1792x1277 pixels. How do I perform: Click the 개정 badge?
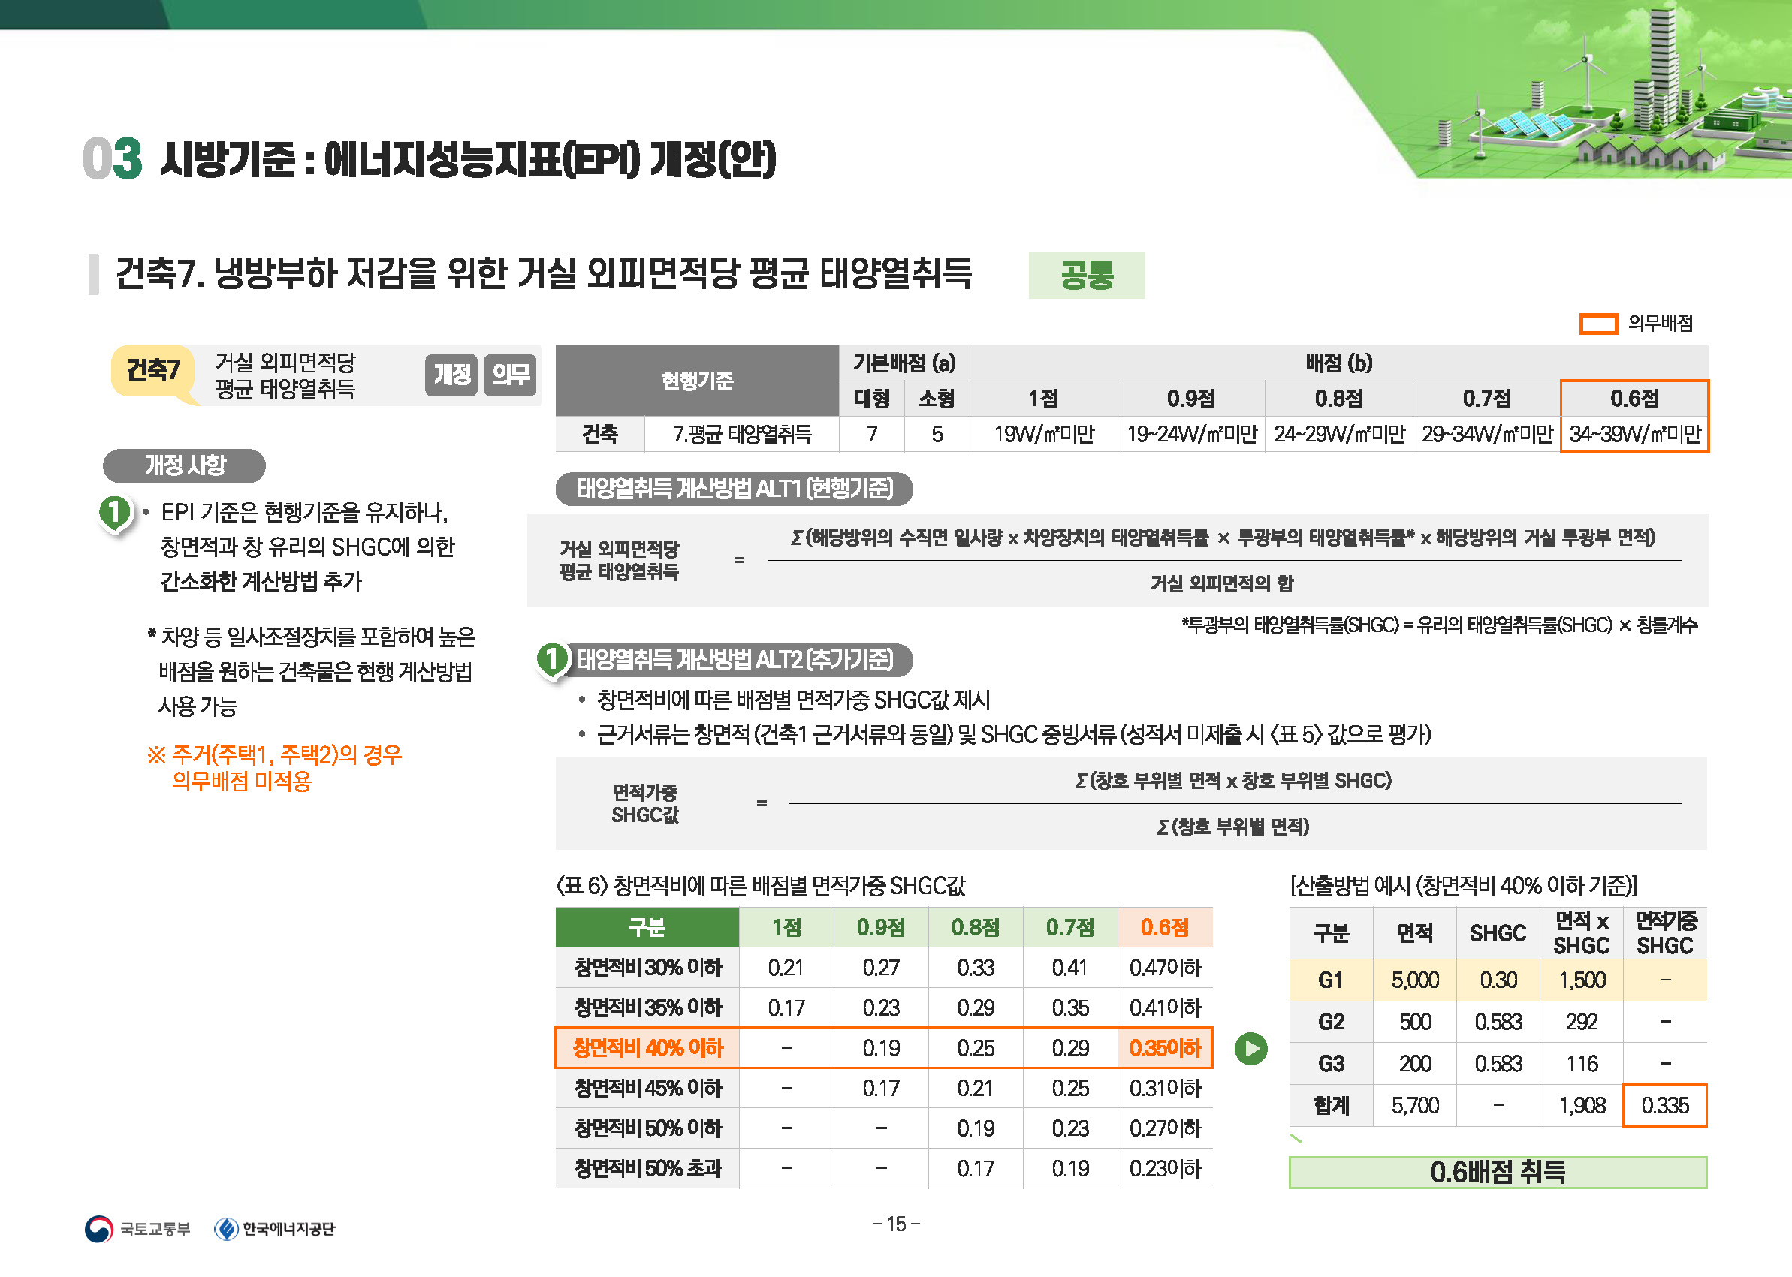click(451, 375)
